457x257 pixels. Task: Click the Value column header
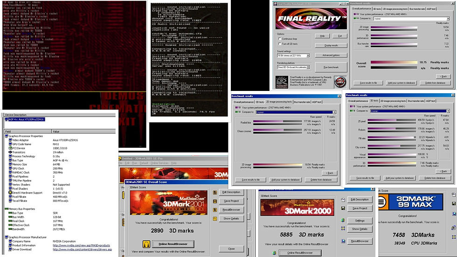point(83,132)
